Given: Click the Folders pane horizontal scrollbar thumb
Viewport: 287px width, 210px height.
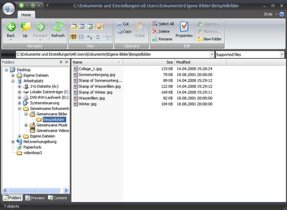Looking at the screenshot, I should [x=34, y=191].
